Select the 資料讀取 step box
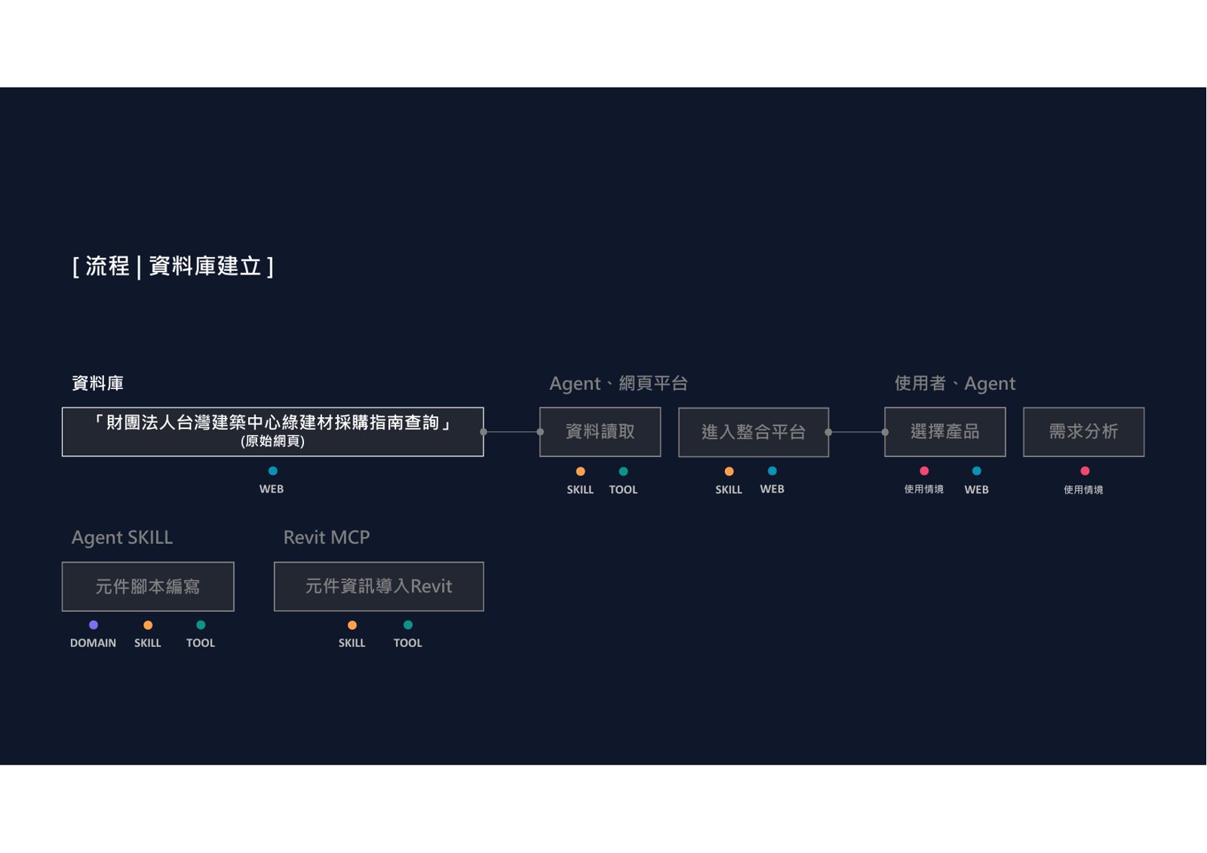Screen dimensions: 1207x853 (x=600, y=432)
